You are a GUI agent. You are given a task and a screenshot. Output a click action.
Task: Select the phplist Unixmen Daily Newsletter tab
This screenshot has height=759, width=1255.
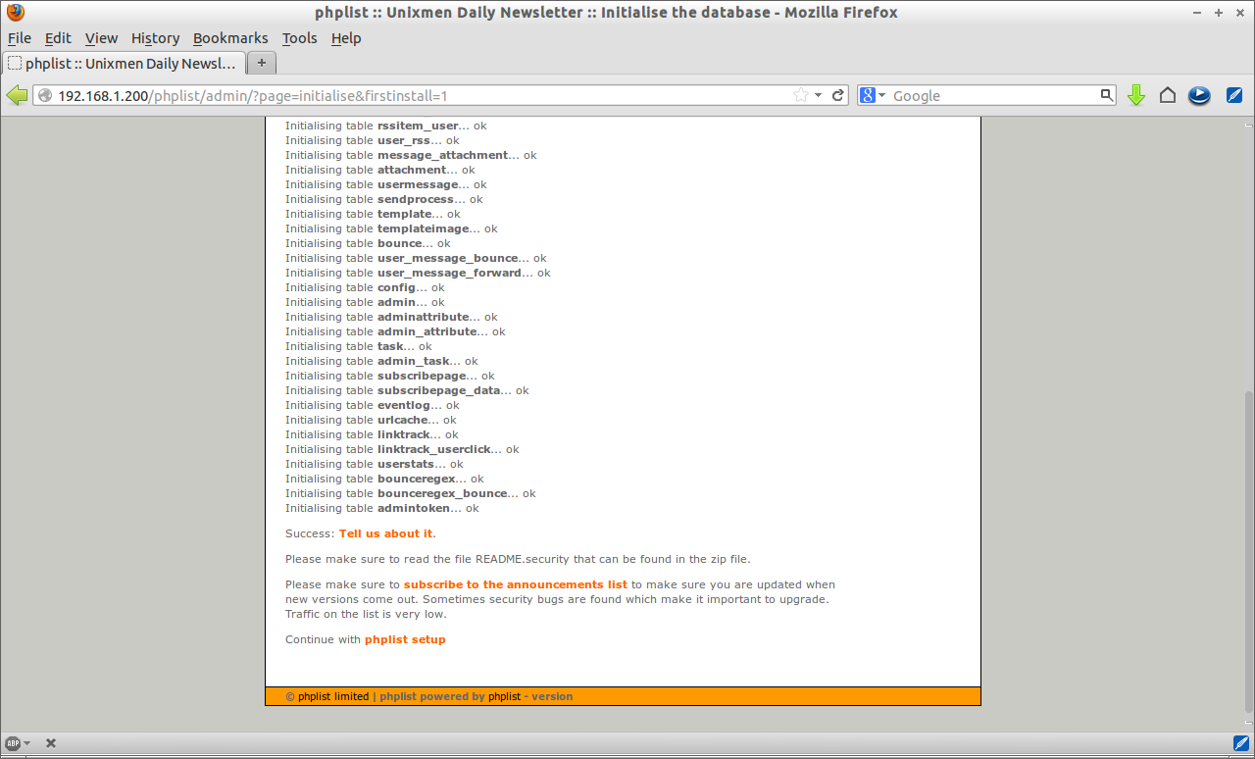123,63
